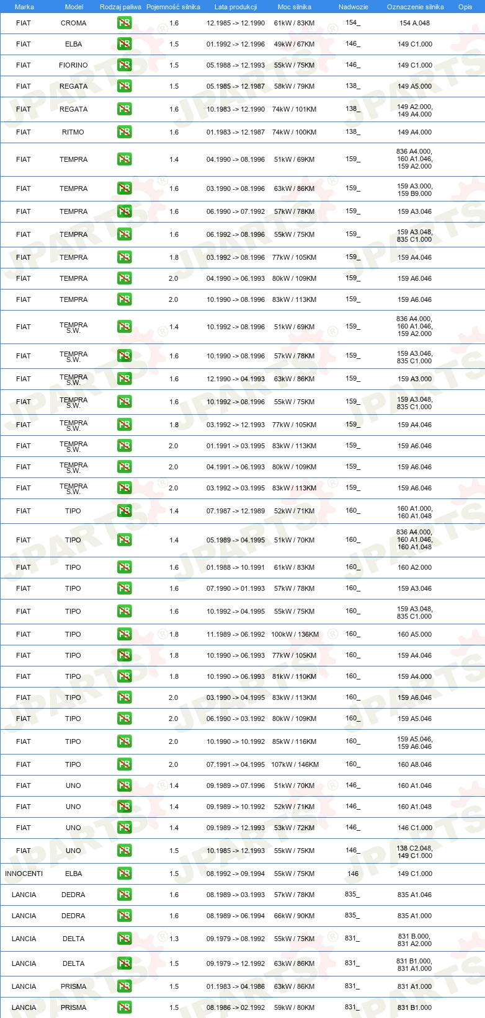Click the 100kW / 136KM power cell
Viewport: 485px width, 1018px height.
coord(295,634)
